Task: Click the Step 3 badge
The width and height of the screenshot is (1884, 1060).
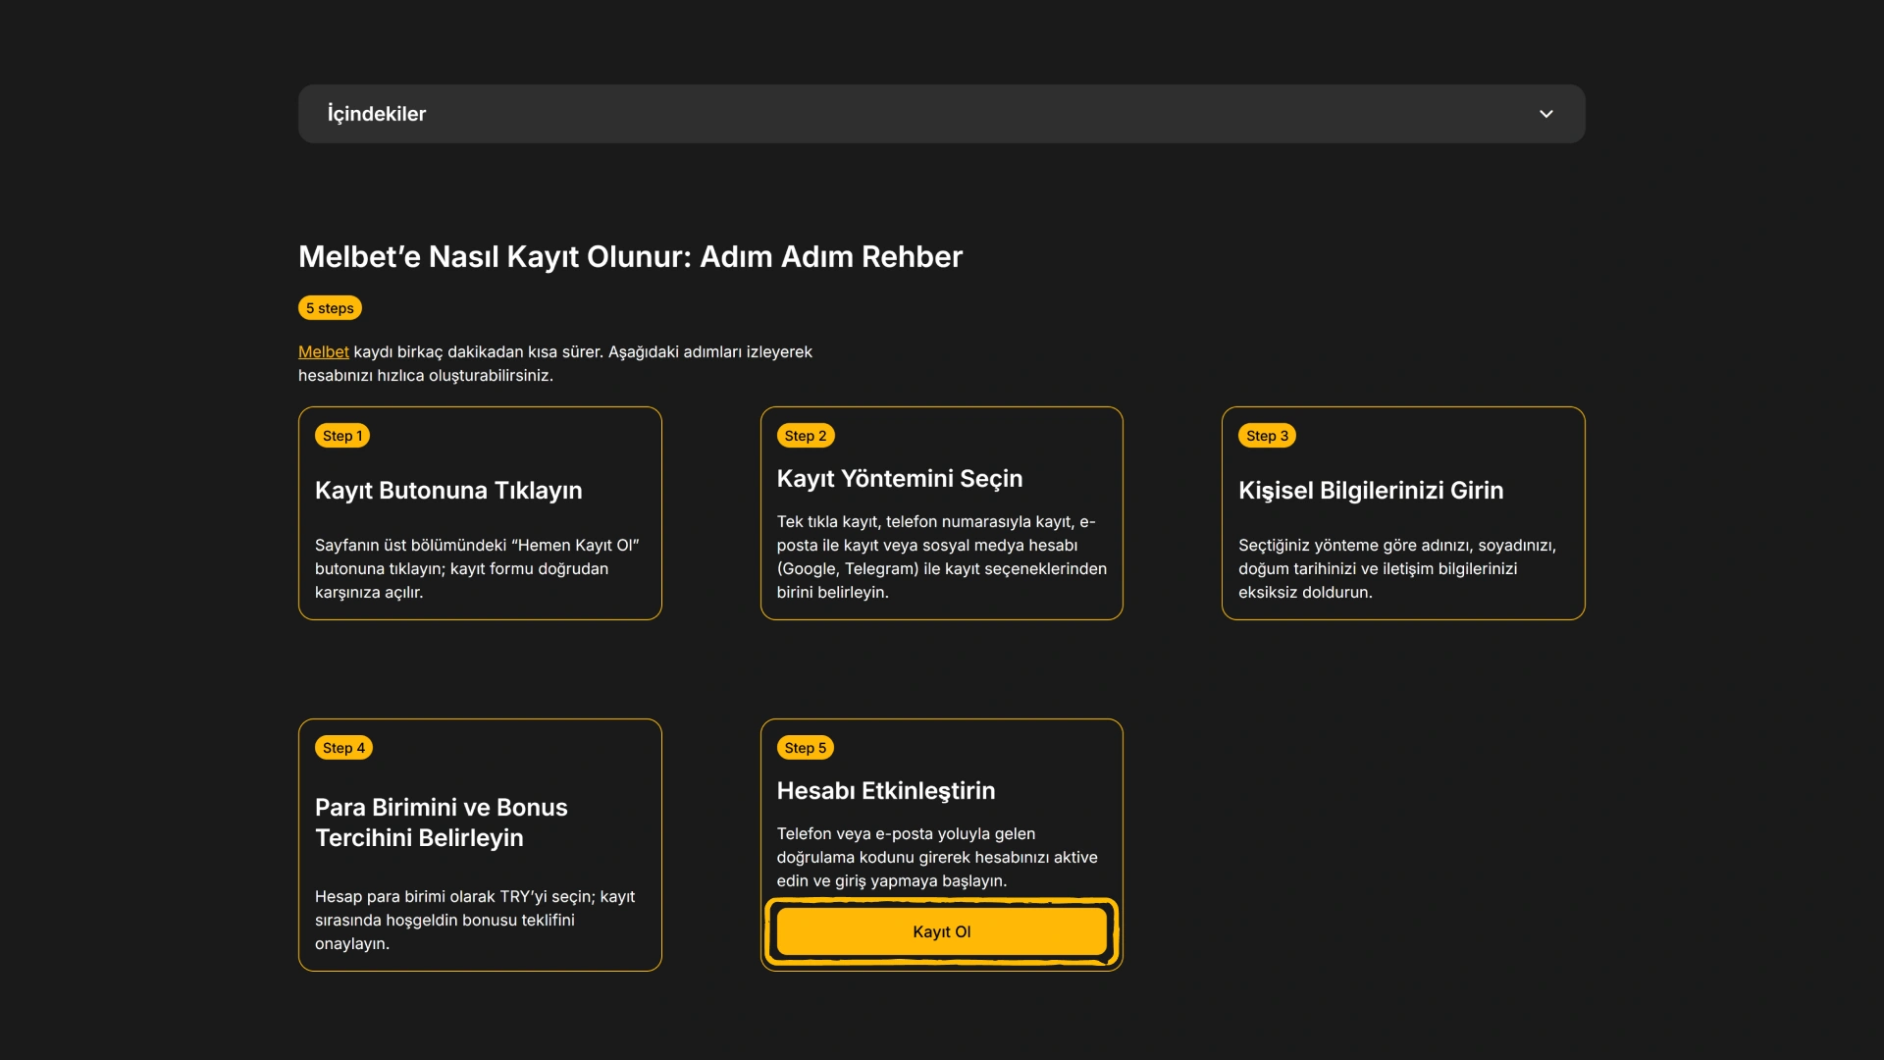Action: (x=1267, y=436)
